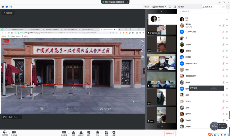The height and width of the screenshot is (136, 230).
Task: Mute microphone via 选择音频 button
Action: [5, 133]
